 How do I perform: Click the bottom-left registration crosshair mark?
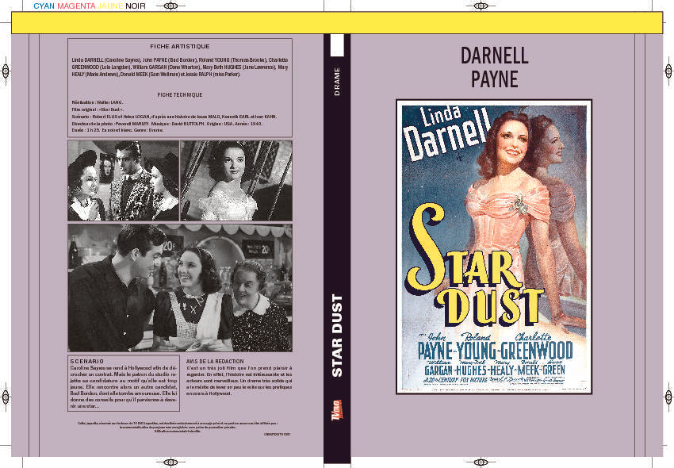click(170, 462)
